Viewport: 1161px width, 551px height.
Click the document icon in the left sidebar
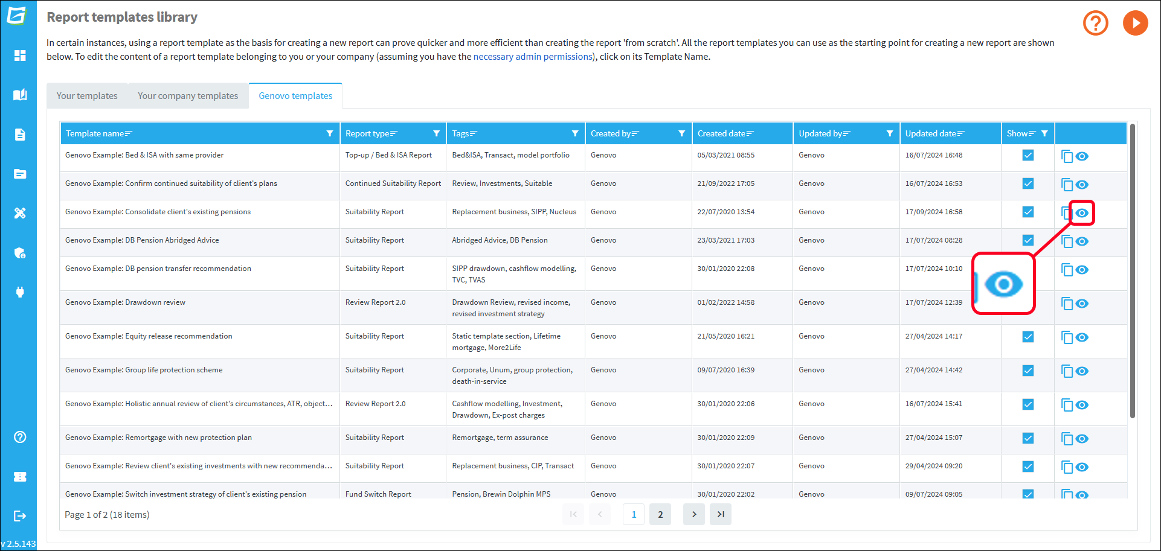pos(20,135)
